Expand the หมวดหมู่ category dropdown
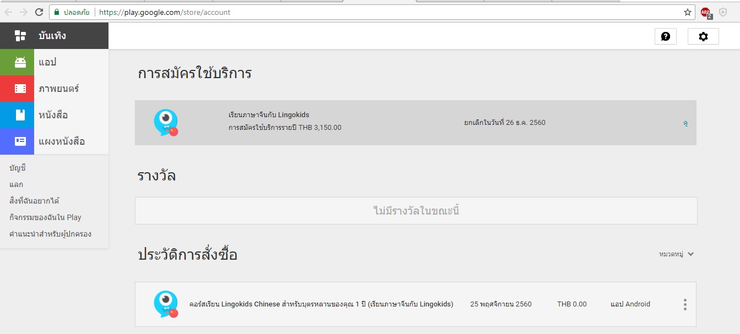This screenshot has height=334, width=740. pos(677,254)
